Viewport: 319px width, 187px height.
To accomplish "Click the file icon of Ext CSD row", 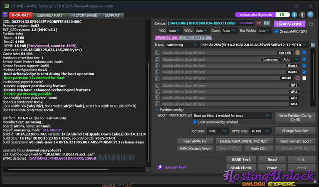I will [158, 53].
